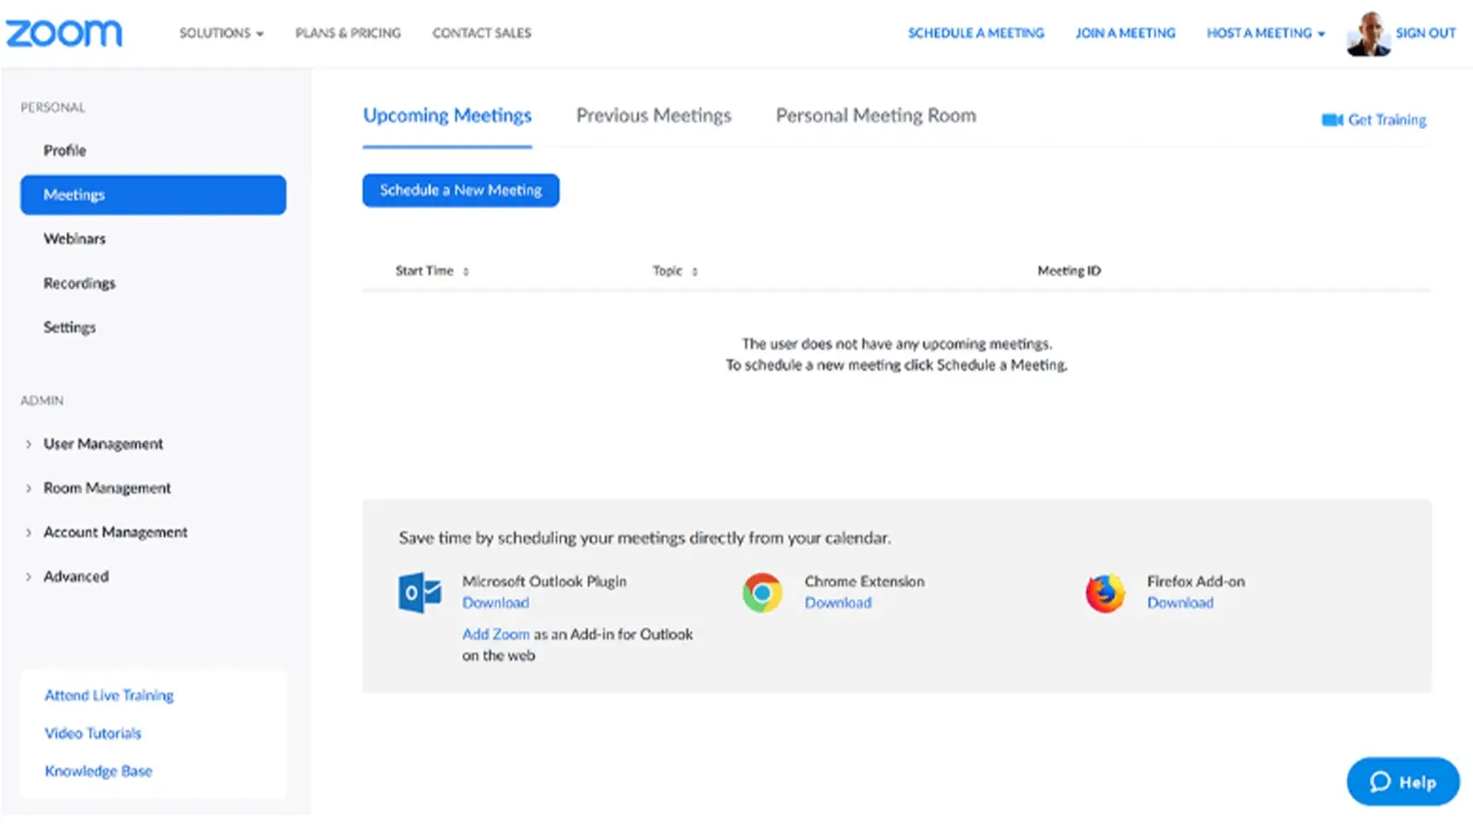The width and height of the screenshot is (1473, 828).
Task: Click the Topic column header text
Action: [667, 270]
